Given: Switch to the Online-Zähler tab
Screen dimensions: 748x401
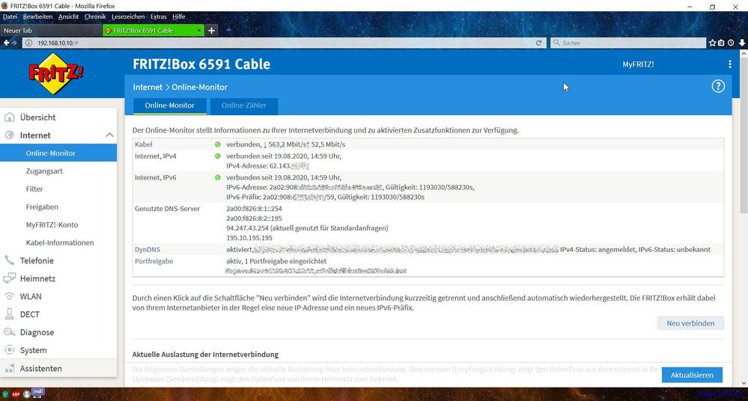Looking at the screenshot, I should pyautogui.click(x=244, y=105).
